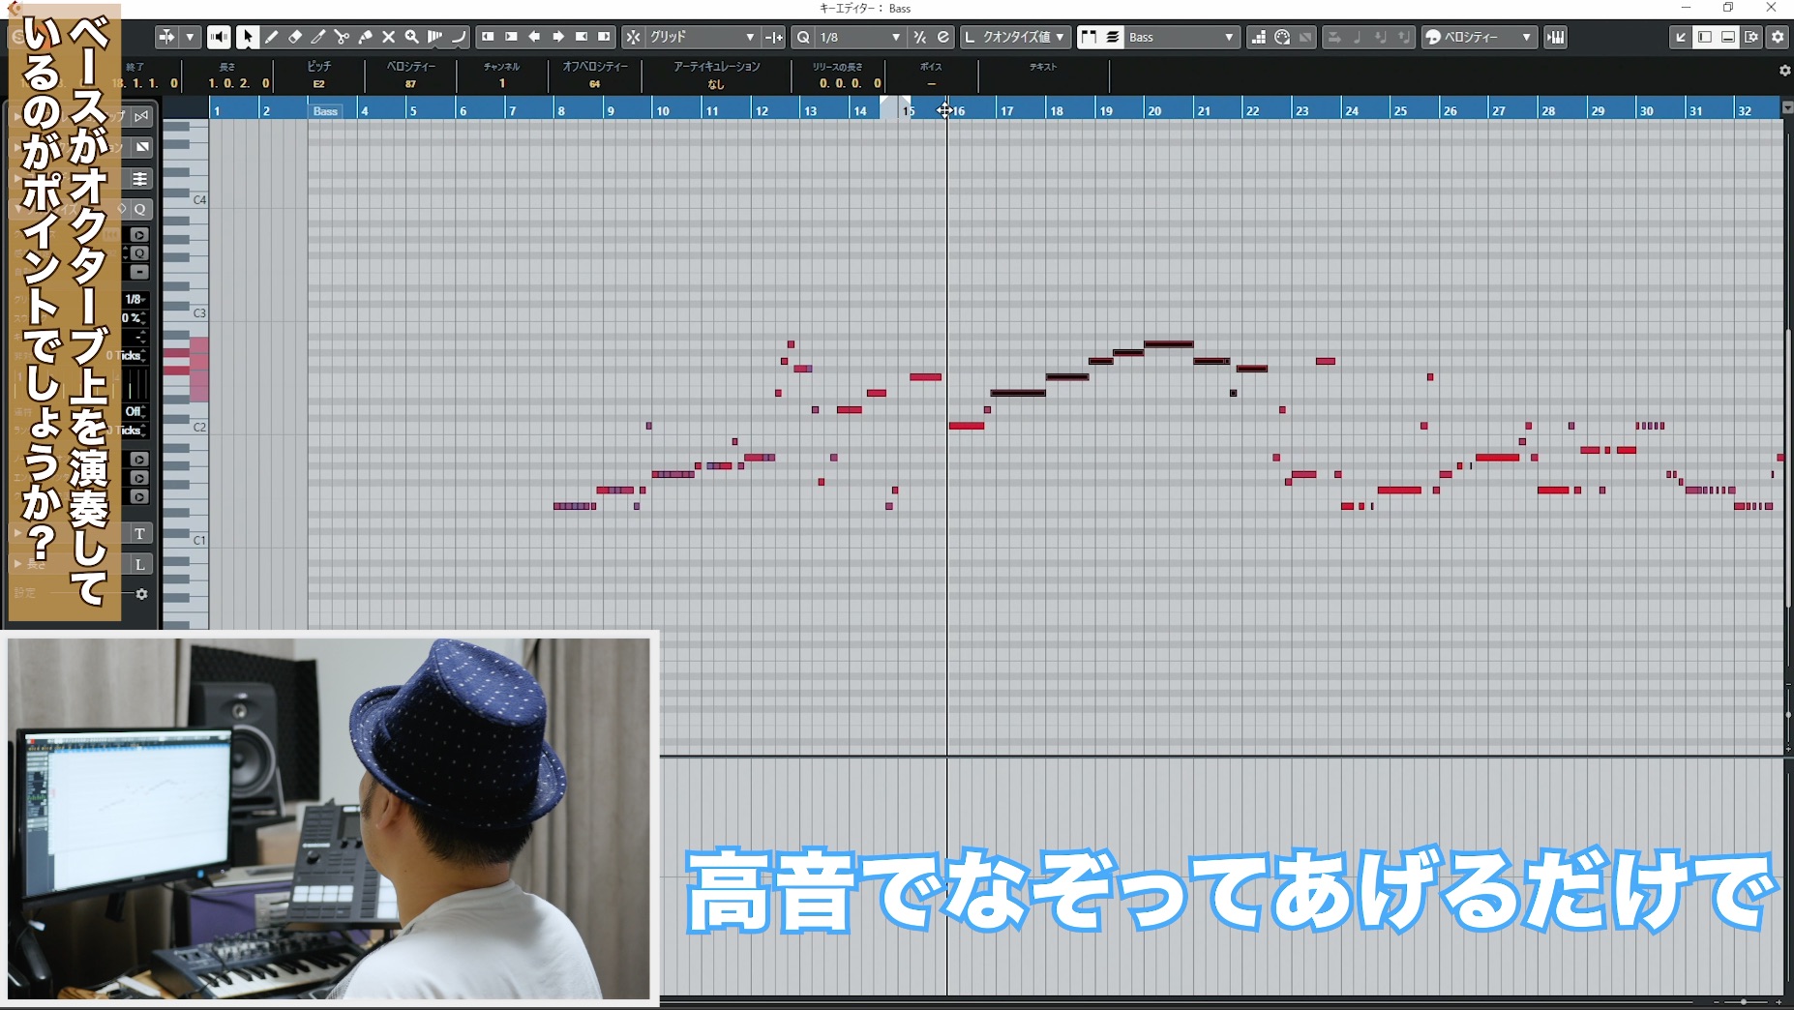Click Auto Select Controllers dial icon
1794x1010 pixels.
pyautogui.click(x=1282, y=37)
